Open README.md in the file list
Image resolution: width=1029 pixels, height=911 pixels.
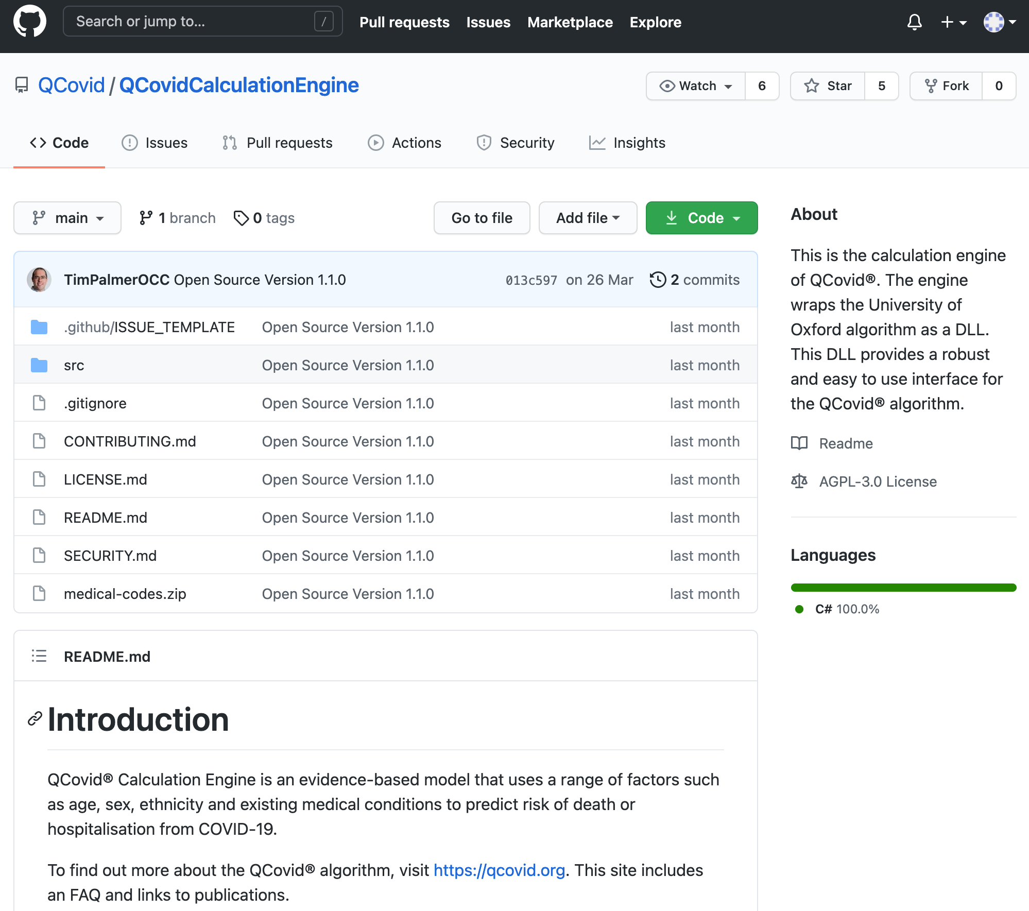point(106,518)
